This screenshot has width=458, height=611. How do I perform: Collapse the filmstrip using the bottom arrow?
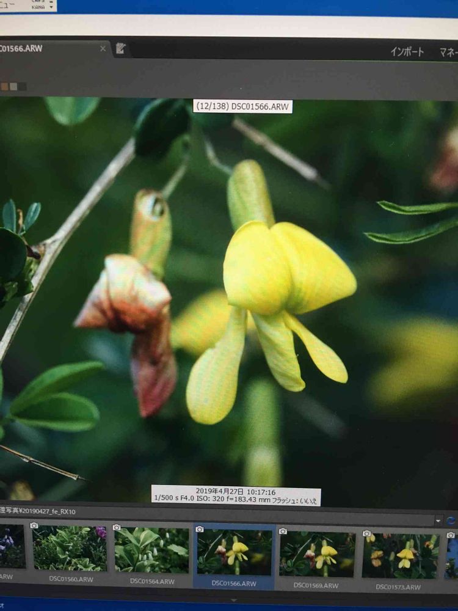point(233,601)
